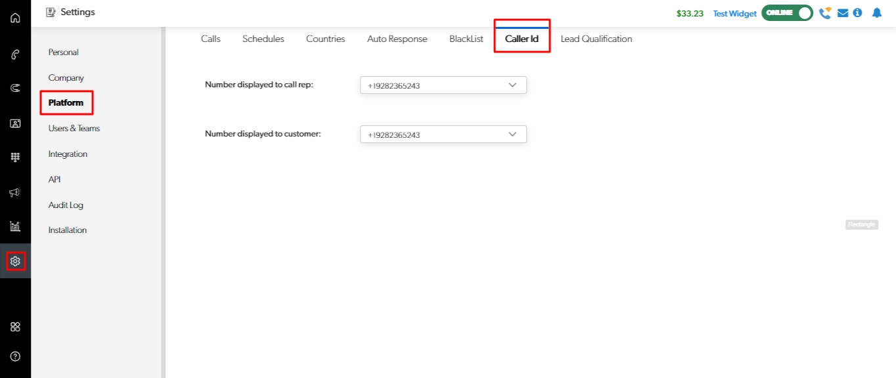Open the megaphone campaigns icon

click(15, 192)
